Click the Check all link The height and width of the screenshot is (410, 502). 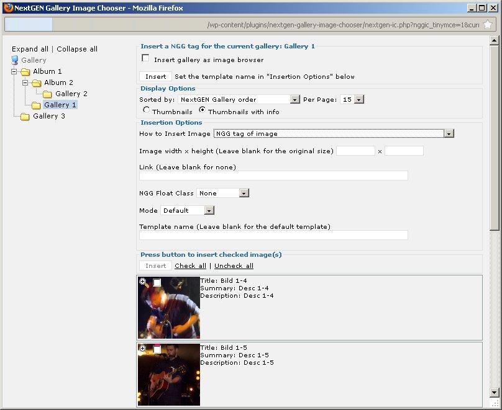coord(190,265)
